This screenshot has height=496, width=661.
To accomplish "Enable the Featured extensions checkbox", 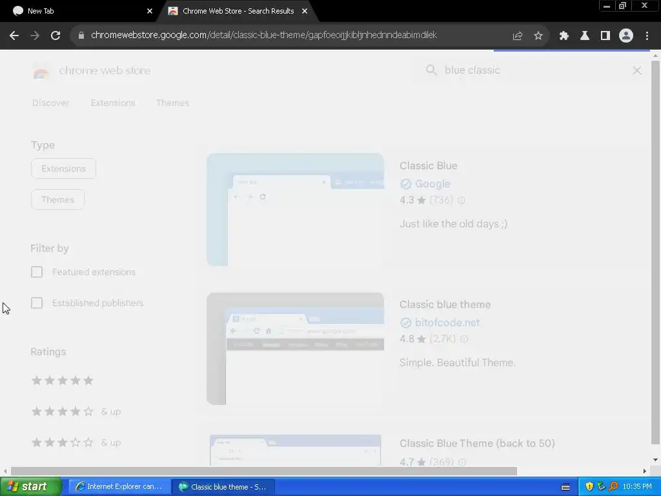I will coord(37,272).
